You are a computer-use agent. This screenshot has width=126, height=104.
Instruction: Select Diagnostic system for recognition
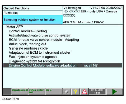coord(34,61)
